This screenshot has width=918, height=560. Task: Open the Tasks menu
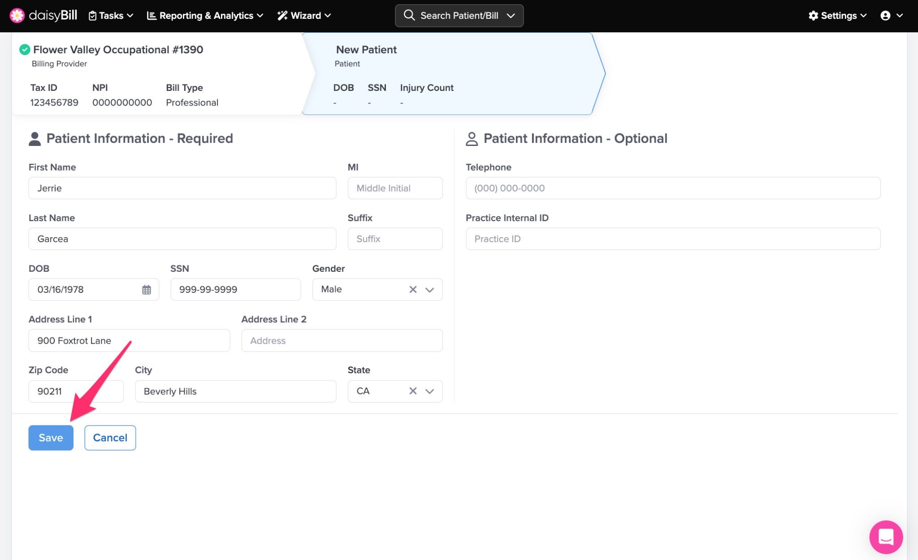111,16
